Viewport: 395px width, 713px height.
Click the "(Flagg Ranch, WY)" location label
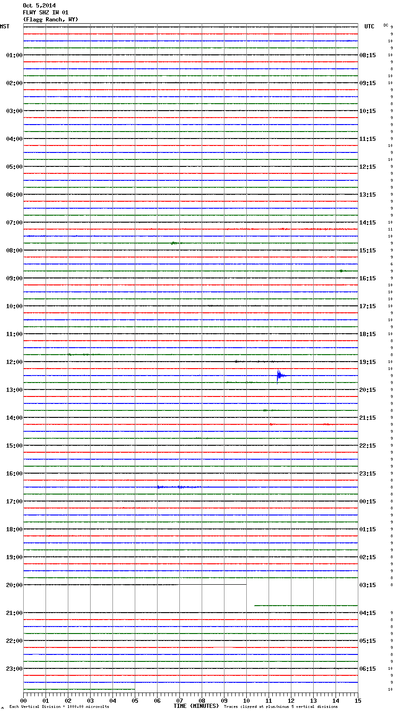[51, 20]
